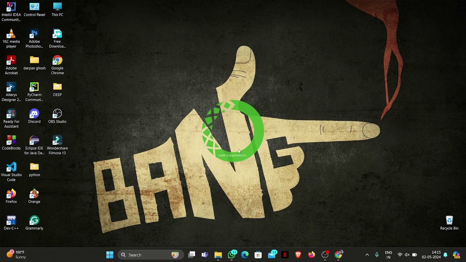Screen dimensions: 466x262
Task: Launch Microsoft Edge from taskbar
Action: [x=245, y=255]
